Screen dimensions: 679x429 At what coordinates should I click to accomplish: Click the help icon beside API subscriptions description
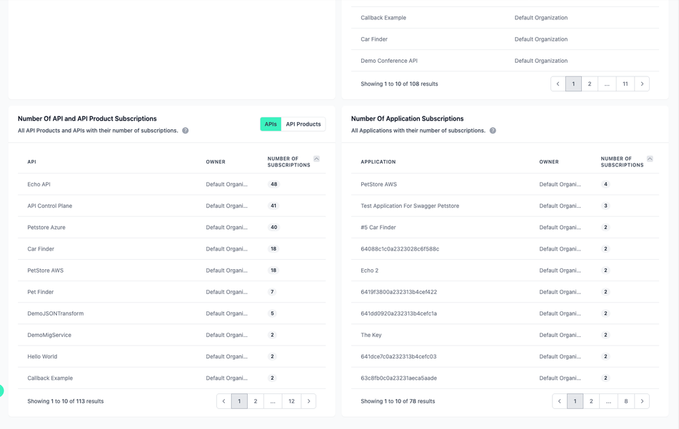(185, 130)
